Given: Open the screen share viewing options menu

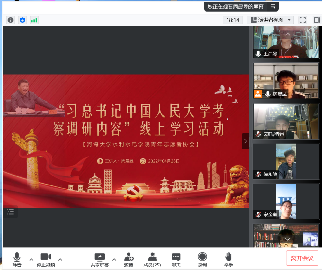Looking at the screenshot, I should [x=273, y=6].
